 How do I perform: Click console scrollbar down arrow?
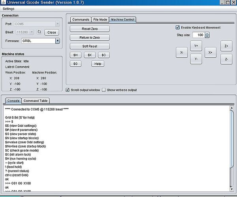pyautogui.click(x=231, y=189)
